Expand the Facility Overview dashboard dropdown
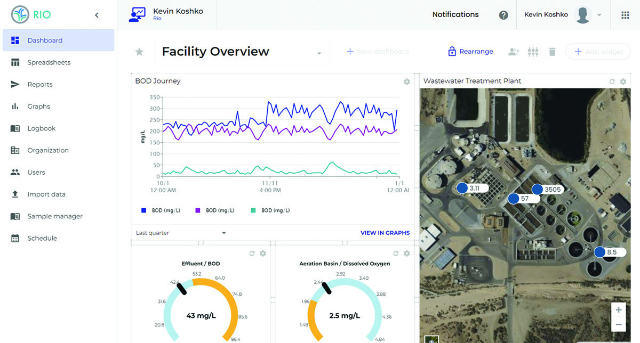640x343 pixels. [319, 53]
